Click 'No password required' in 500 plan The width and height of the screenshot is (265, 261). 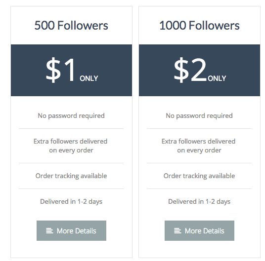tap(71, 116)
